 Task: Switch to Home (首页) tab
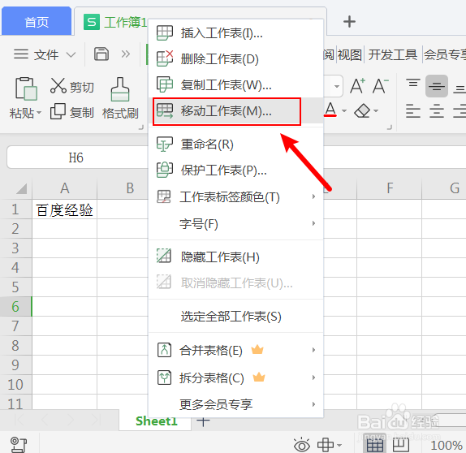pyautogui.click(x=37, y=21)
